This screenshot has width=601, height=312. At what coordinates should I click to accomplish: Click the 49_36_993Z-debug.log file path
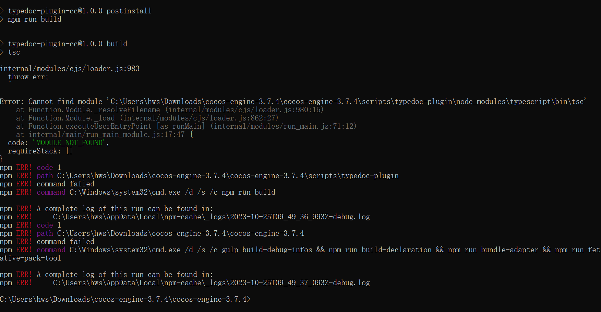pos(211,217)
